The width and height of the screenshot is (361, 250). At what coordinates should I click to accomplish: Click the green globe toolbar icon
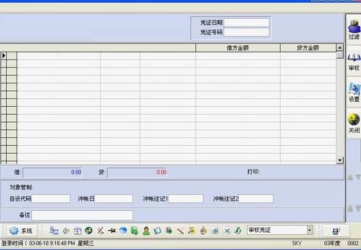point(89,230)
